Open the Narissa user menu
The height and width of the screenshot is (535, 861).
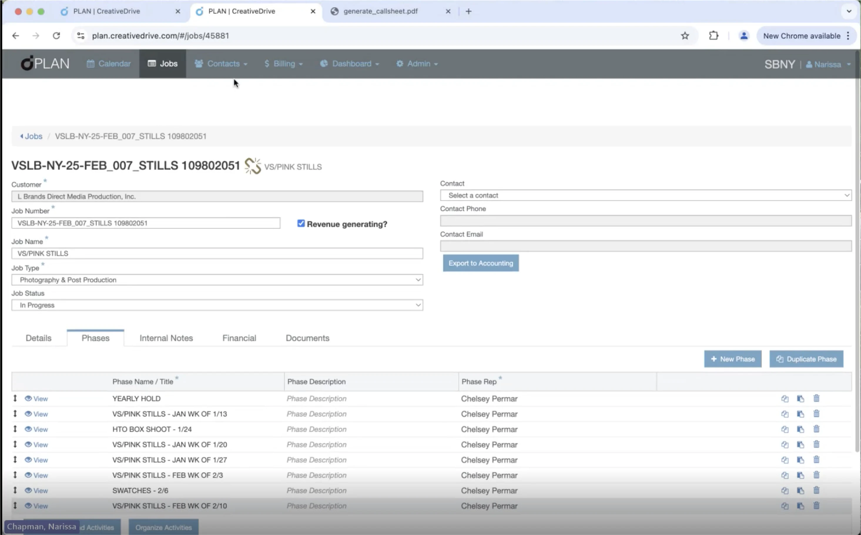(x=828, y=64)
